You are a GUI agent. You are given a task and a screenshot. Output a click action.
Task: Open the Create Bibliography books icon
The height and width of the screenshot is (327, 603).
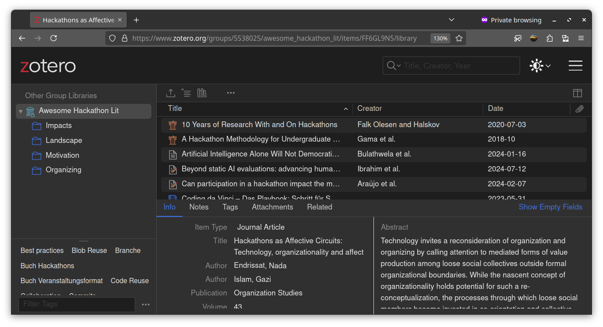coord(202,93)
